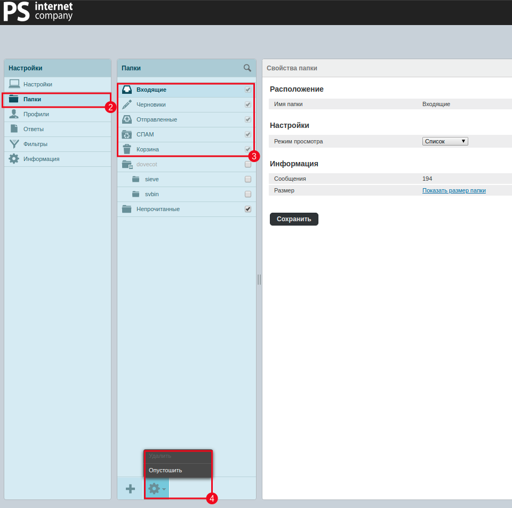Open folder actions gear dropdown
Image resolution: width=512 pixels, height=508 pixels.
pyautogui.click(x=157, y=488)
